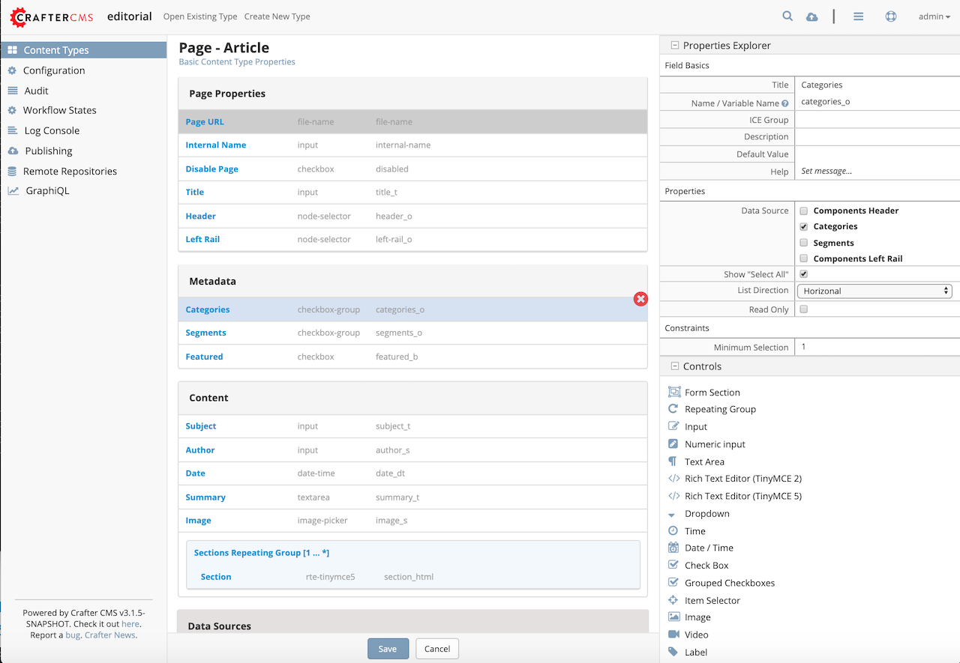Image resolution: width=960 pixels, height=663 pixels.
Task: Cancel content type editing
Action: tap(437, 649)
